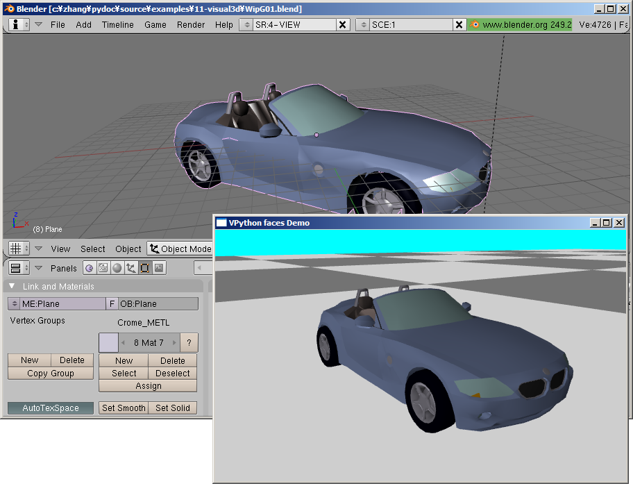Open the 3D view window type selector
Image resolution: width=633 pixels, height=486 pixels.
click(19, 249)
